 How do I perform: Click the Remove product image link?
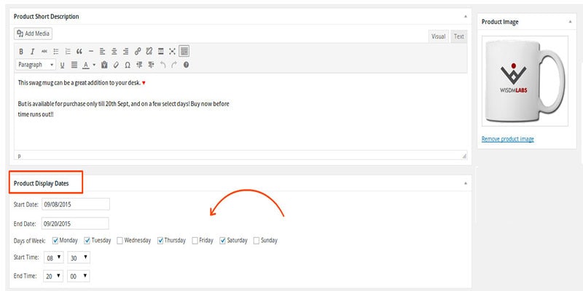(x=507, y=139)
